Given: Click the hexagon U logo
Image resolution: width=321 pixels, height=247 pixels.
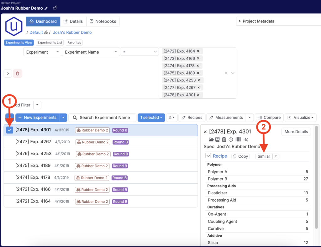Looking at the screenshot, I should pos(14,26).
